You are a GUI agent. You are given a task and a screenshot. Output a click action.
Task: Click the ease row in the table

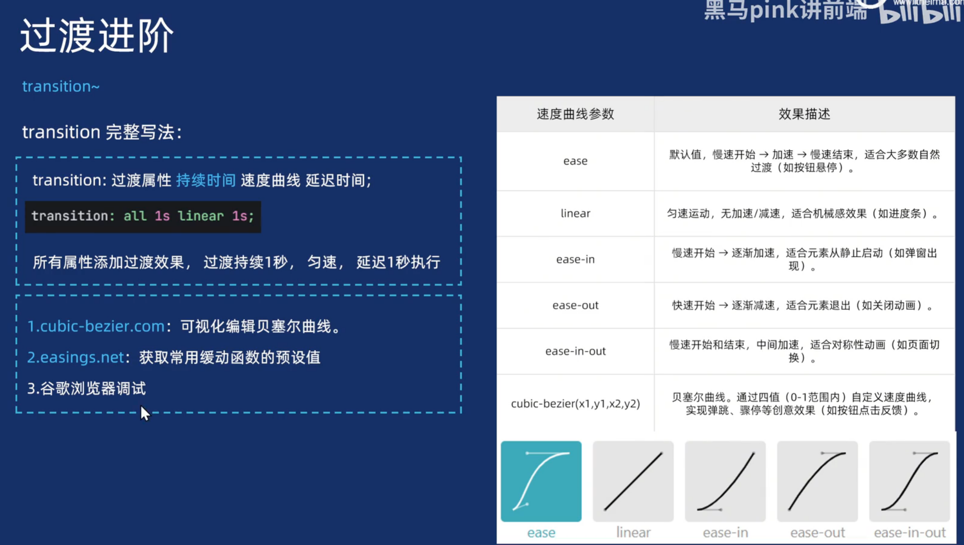575,161
